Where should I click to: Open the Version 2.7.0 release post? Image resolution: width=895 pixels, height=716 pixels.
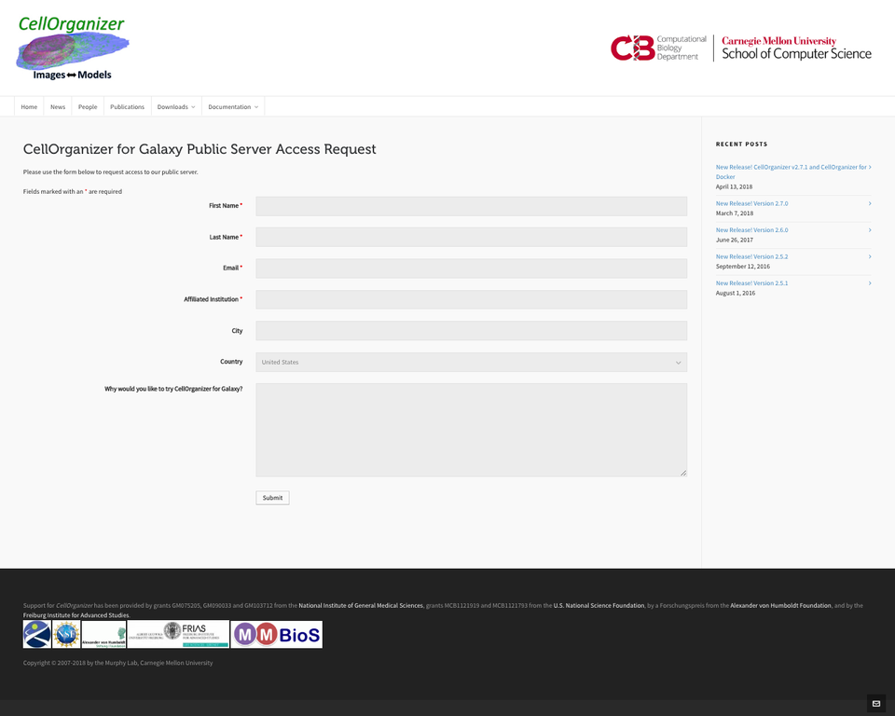(x=751, y=203)
